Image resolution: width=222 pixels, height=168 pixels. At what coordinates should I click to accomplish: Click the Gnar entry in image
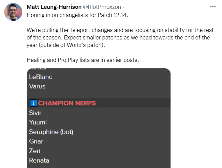[36, 141]
